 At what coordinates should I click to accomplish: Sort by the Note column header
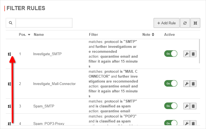pyautogui.click(x=153, y=35)
